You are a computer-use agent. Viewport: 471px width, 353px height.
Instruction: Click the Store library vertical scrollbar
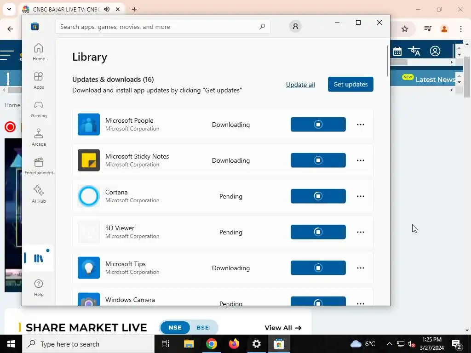click(x=387, y=61)
